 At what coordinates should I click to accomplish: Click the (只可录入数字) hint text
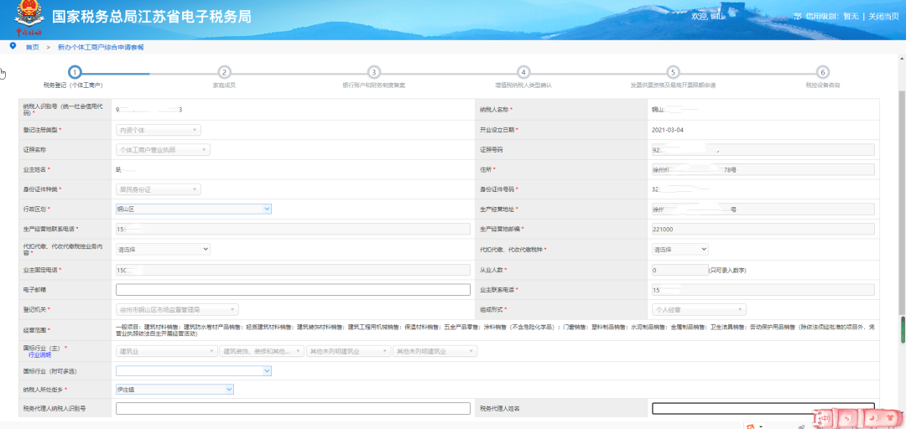tap(726, 270)
